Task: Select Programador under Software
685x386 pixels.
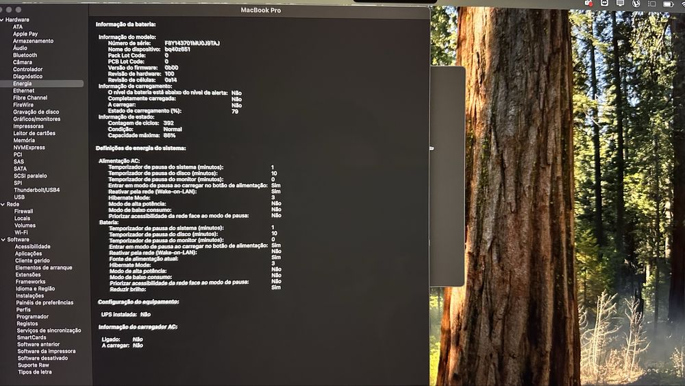Action: click(x=32, y=317)
